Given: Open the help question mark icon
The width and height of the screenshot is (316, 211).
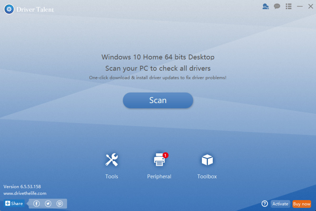Looking at the screenshot, I should pyautogui.click(x=265, y=204).
